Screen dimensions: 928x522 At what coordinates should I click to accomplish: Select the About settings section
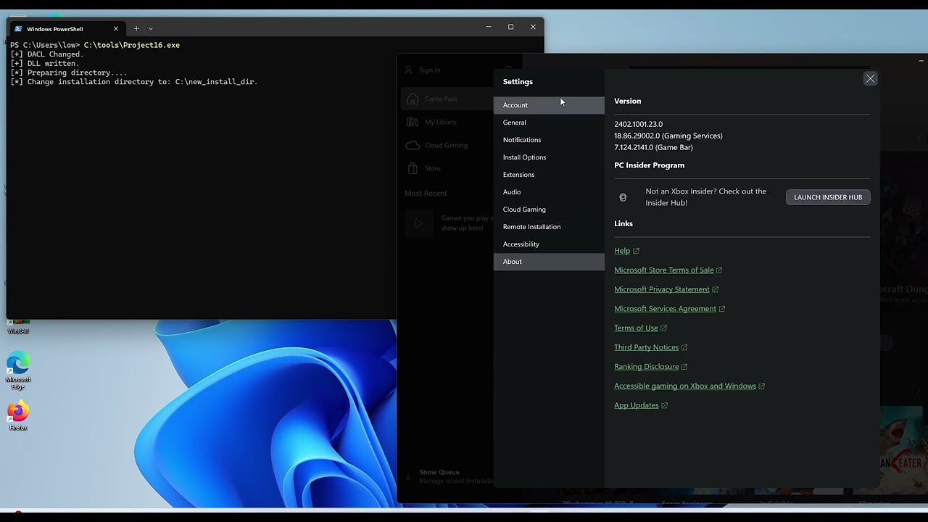549,262
